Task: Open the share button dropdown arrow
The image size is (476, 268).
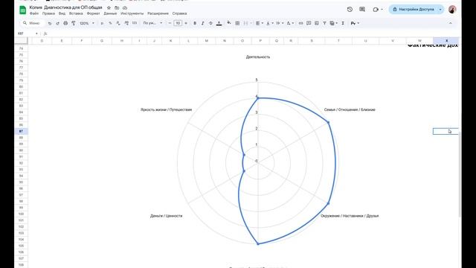Action: click(x=440, y=10)
